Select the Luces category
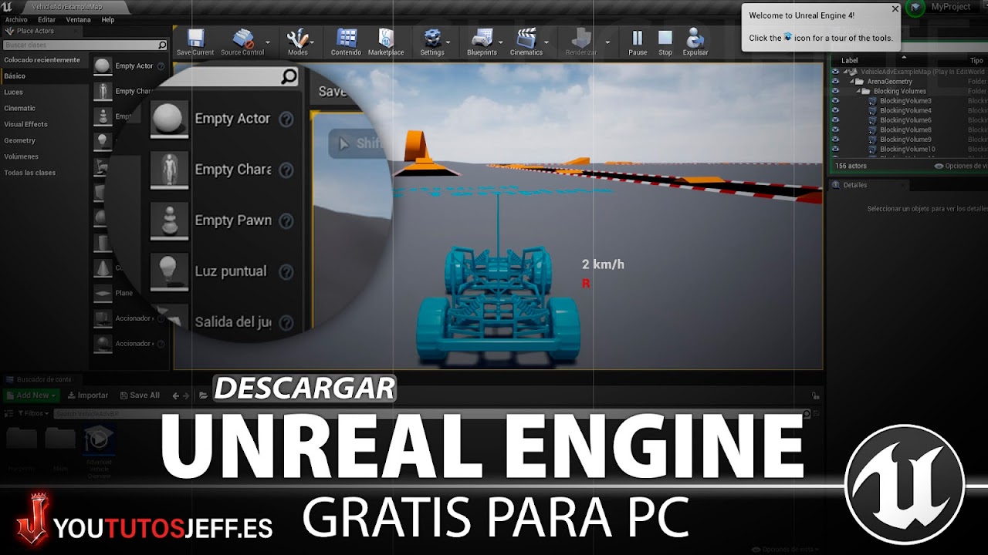 pos(14,92)
